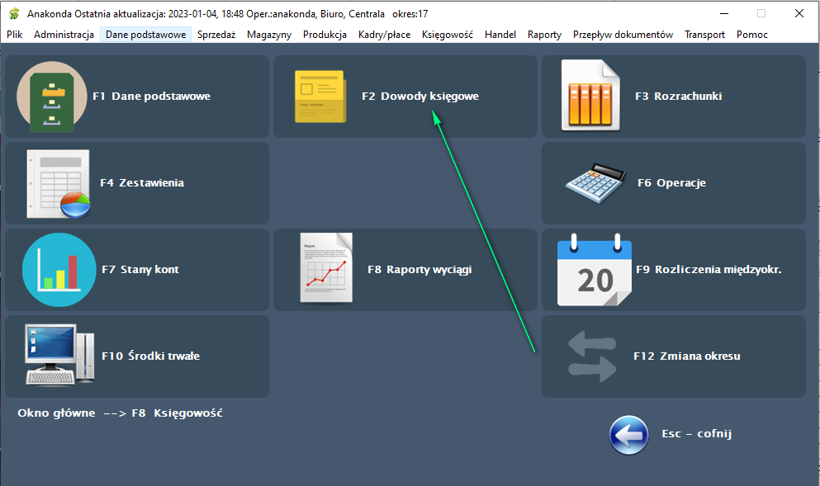Click the Anakonda app icon in title bar
The image size is (820, 486).
(x=14, y=13)
